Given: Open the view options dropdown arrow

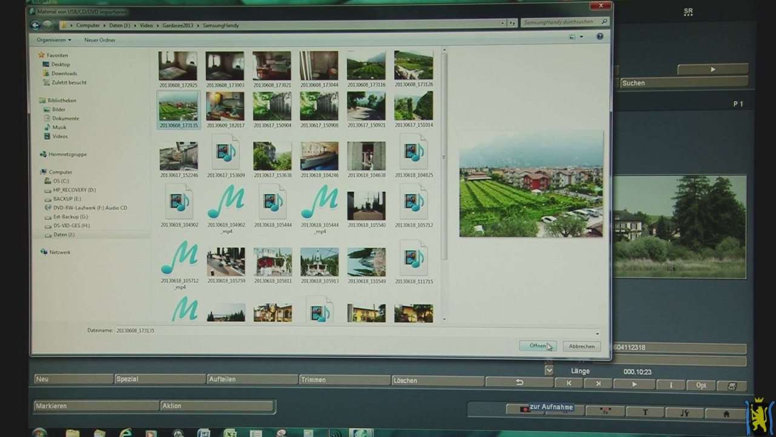Looking at the screenshot, I should [x=581, y=37].
